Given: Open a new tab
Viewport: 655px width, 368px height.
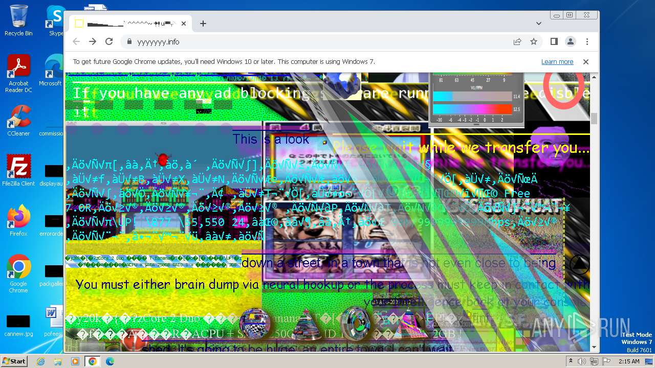Looking at the screenshot, I should click(x=203, y=24).
